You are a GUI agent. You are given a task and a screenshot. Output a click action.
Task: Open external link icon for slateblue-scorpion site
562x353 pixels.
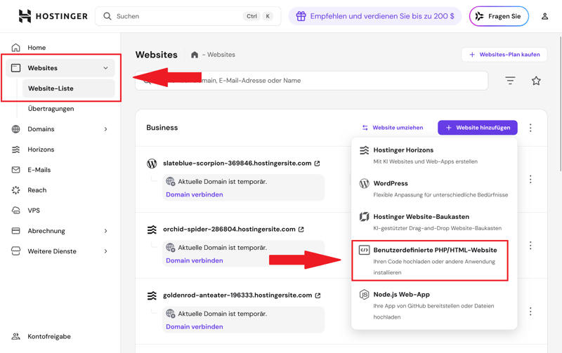coord(318,164)
